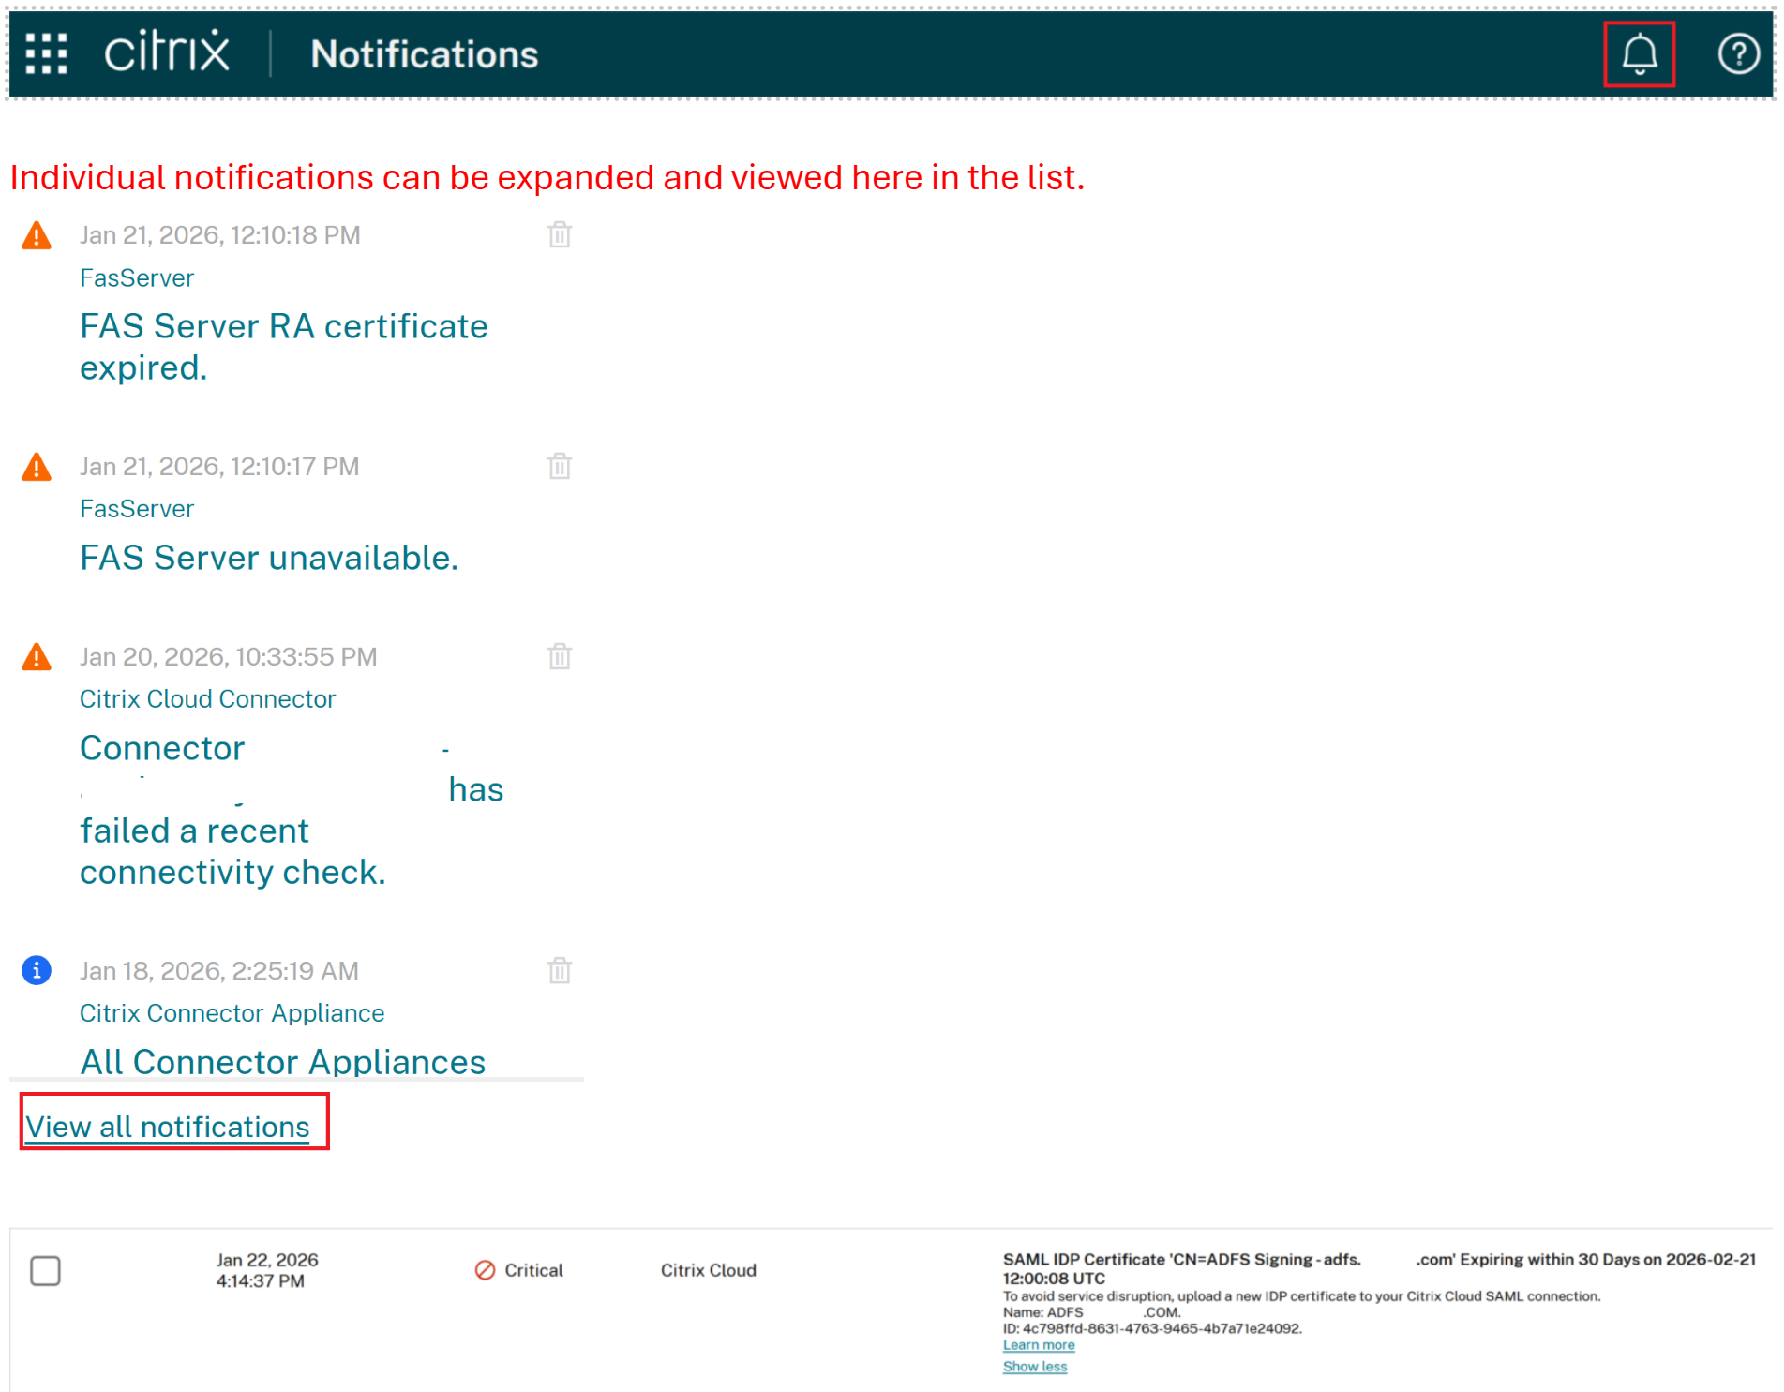
Task: Delete the FAS Server unavailable notification
Action: pyautogui.click(x=560, y=467)
